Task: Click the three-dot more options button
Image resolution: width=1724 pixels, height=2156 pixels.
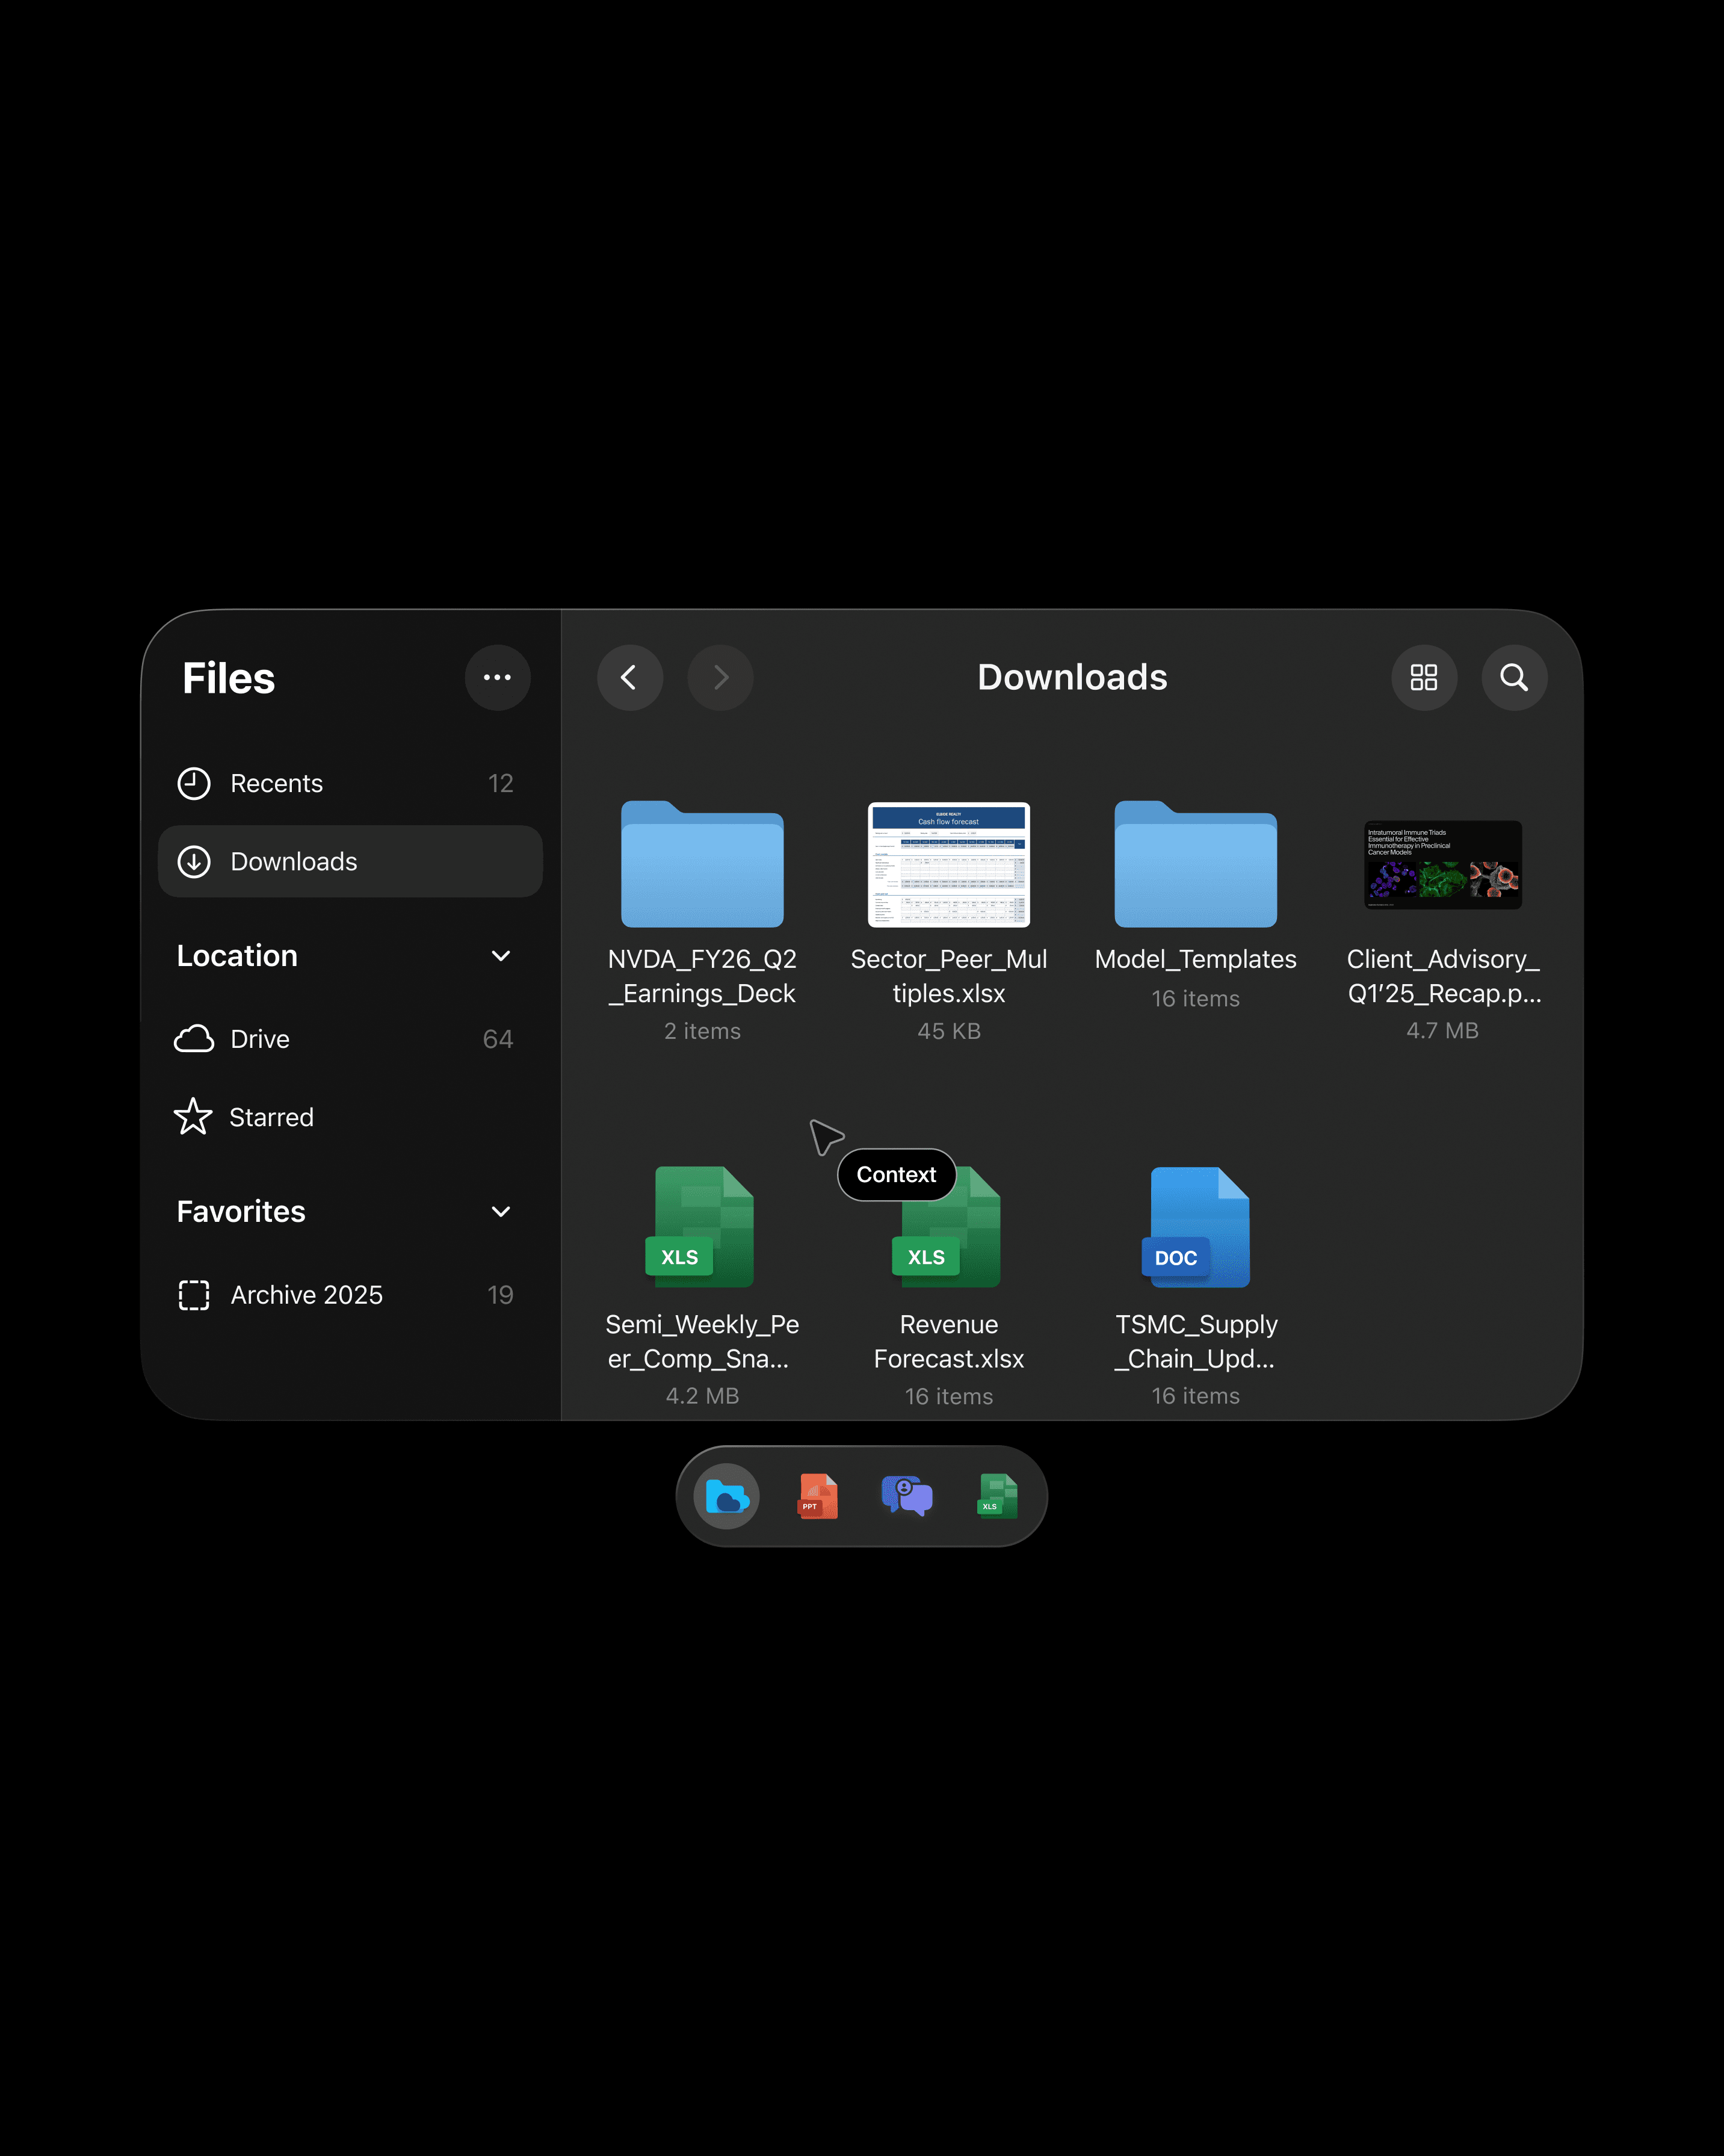Action: 497,678
